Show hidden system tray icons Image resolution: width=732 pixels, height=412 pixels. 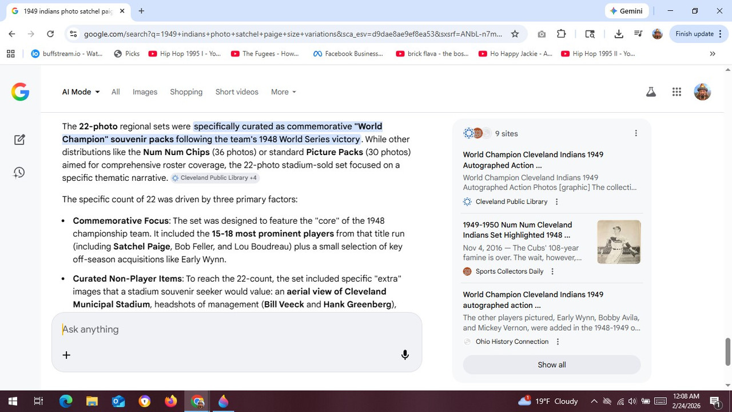coord(594,401)
